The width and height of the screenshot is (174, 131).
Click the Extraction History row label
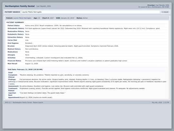coord(15,37)
